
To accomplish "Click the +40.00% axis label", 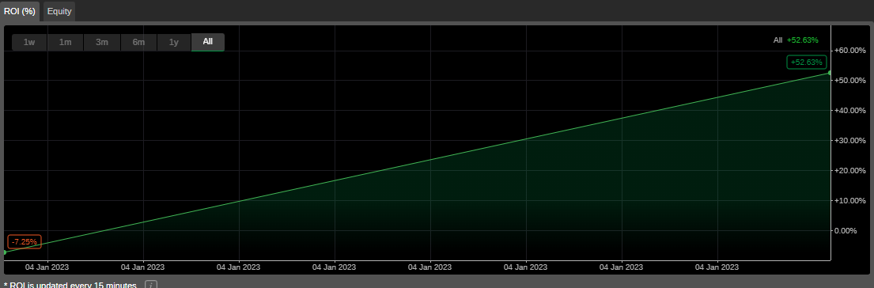I will tap(849, 110).
